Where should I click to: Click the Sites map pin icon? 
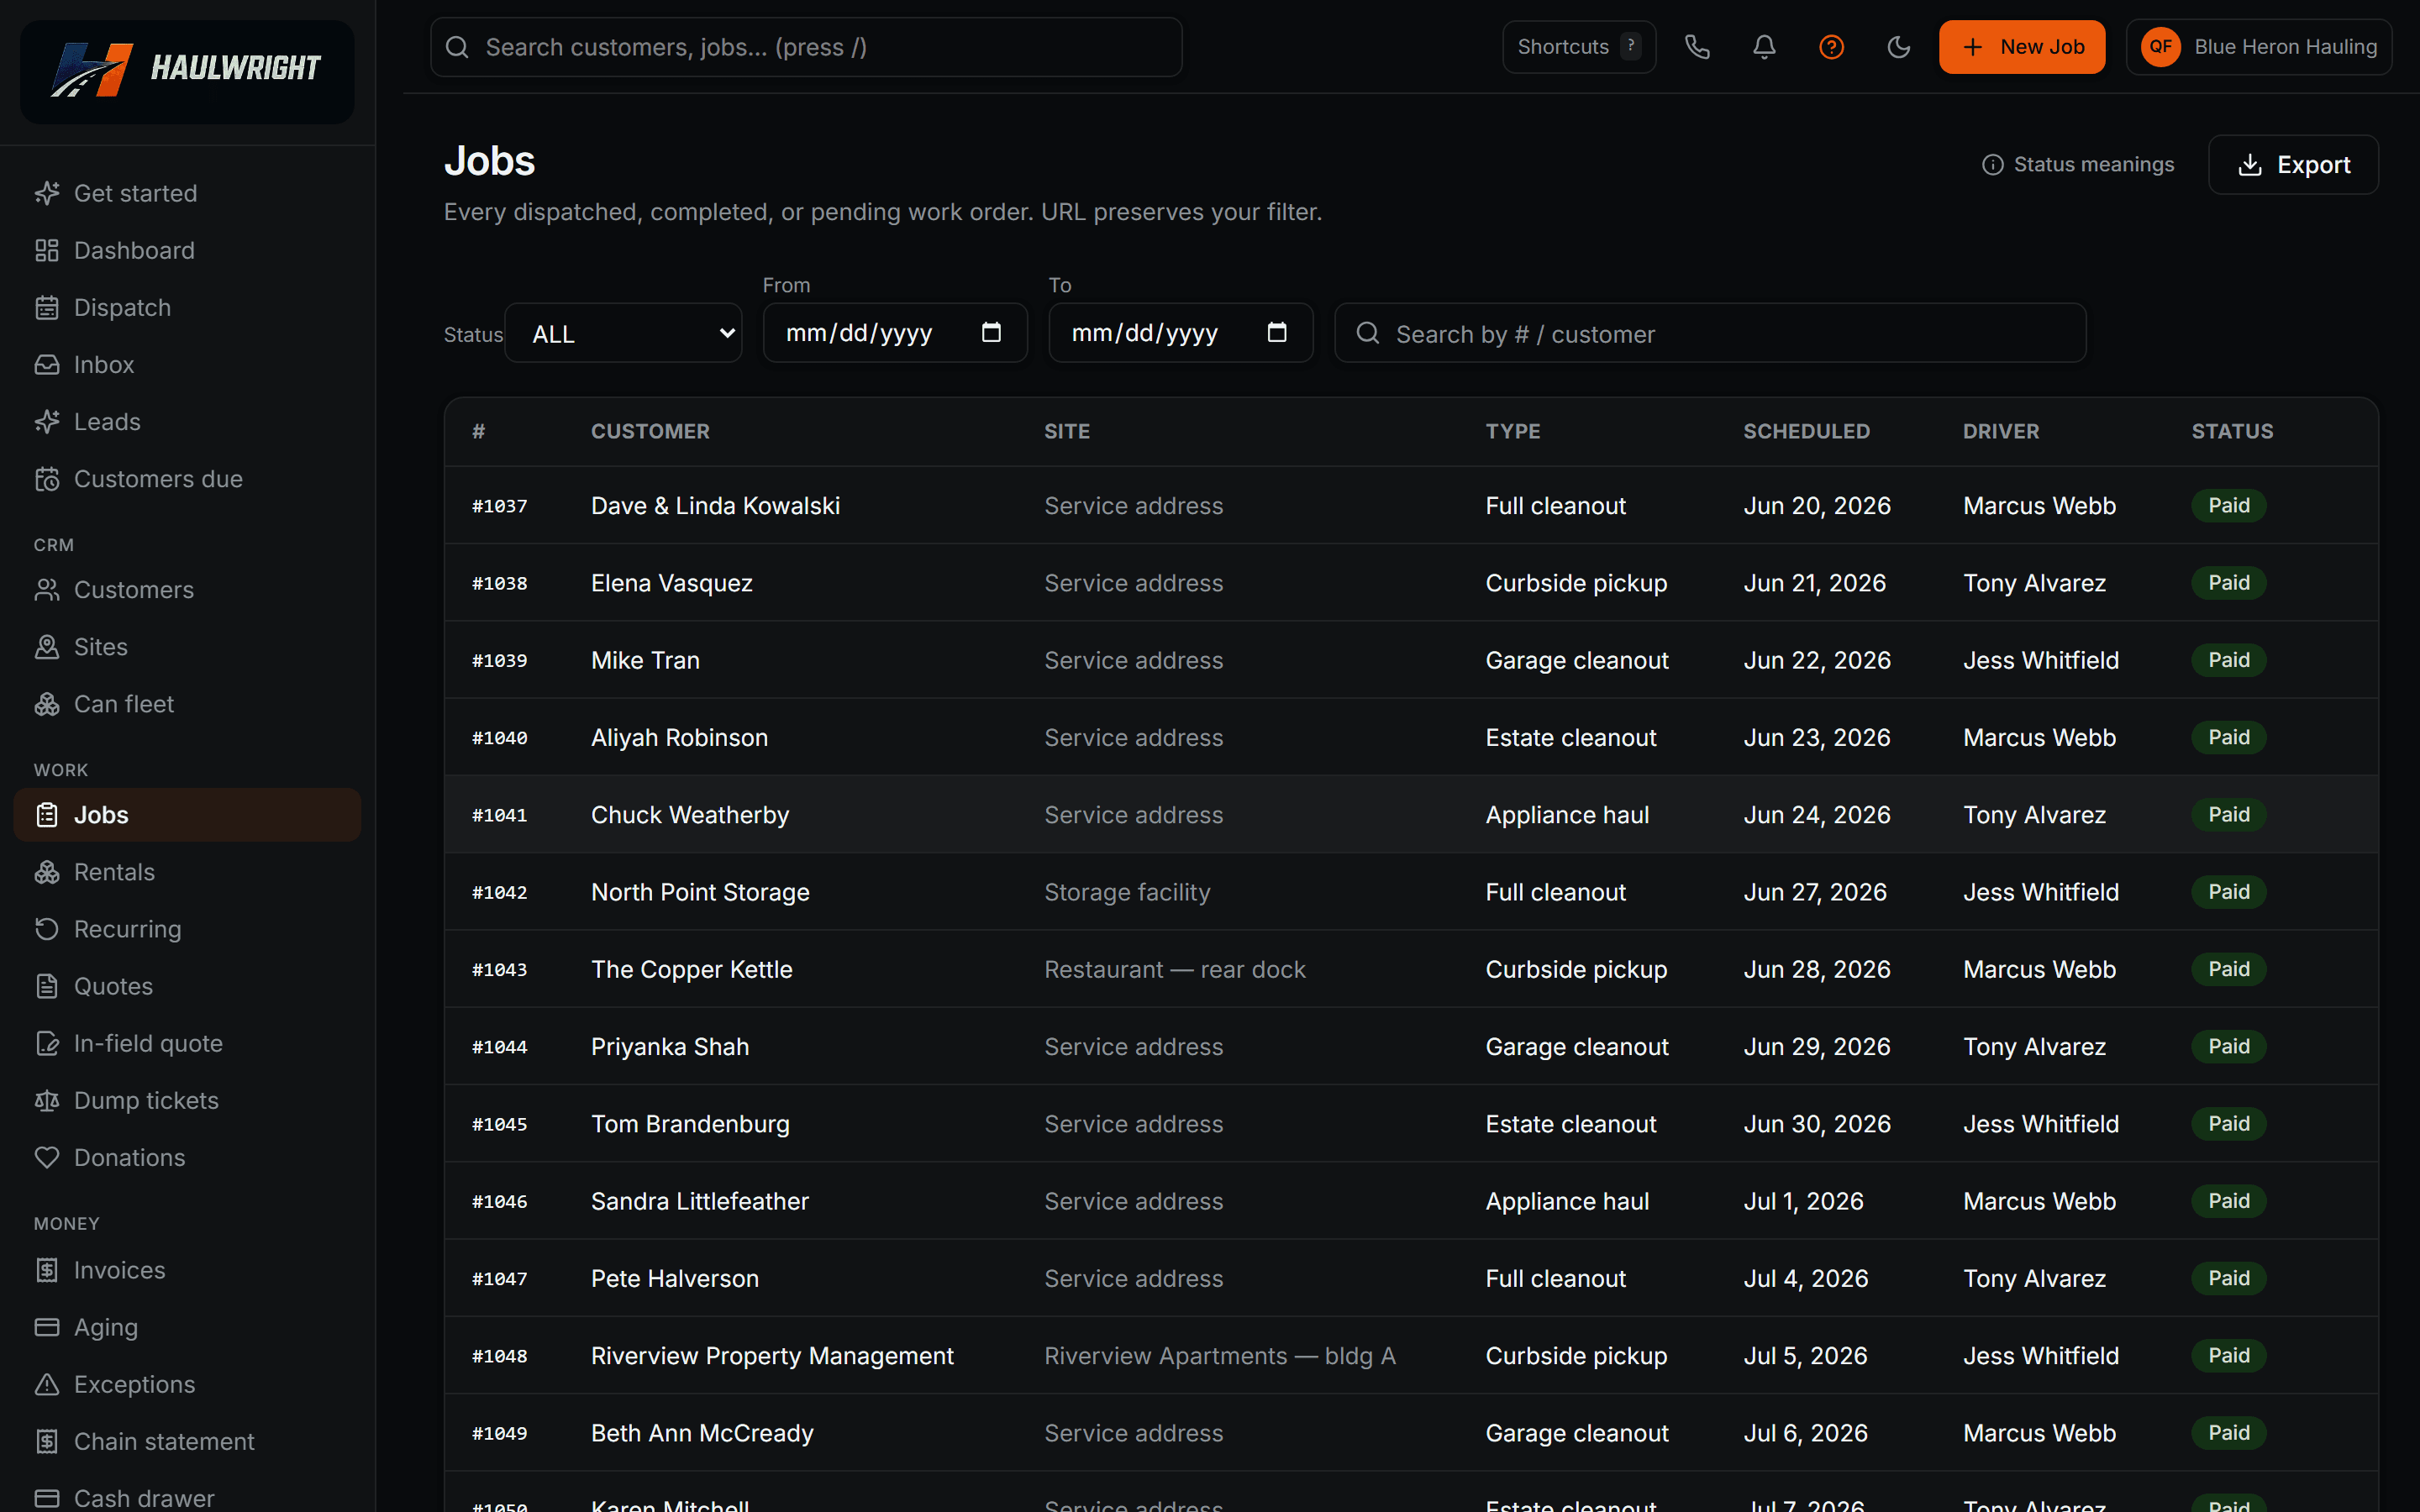click(x=47, y=647)
